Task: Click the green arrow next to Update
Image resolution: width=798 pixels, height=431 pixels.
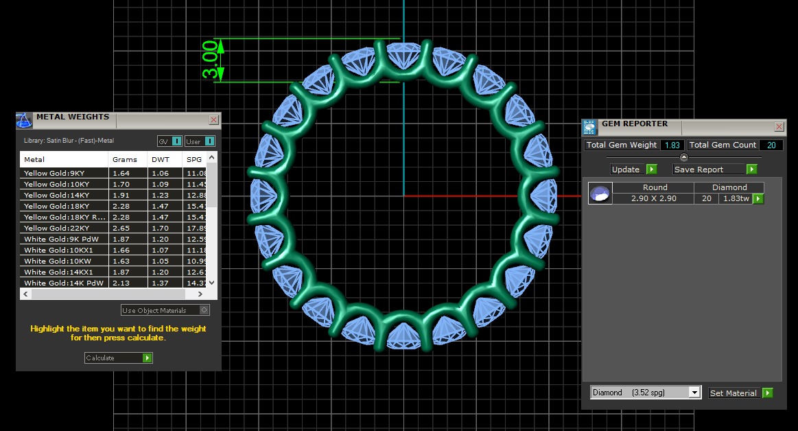Action: click(651, 170)
